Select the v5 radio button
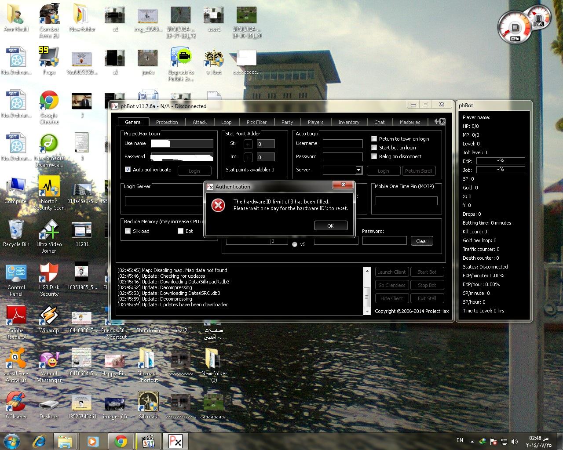This screenshot has width=563, height=450. (295, 244)
